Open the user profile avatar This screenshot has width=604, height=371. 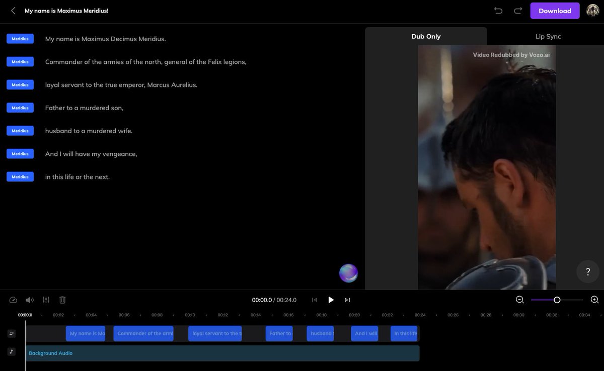593,11
